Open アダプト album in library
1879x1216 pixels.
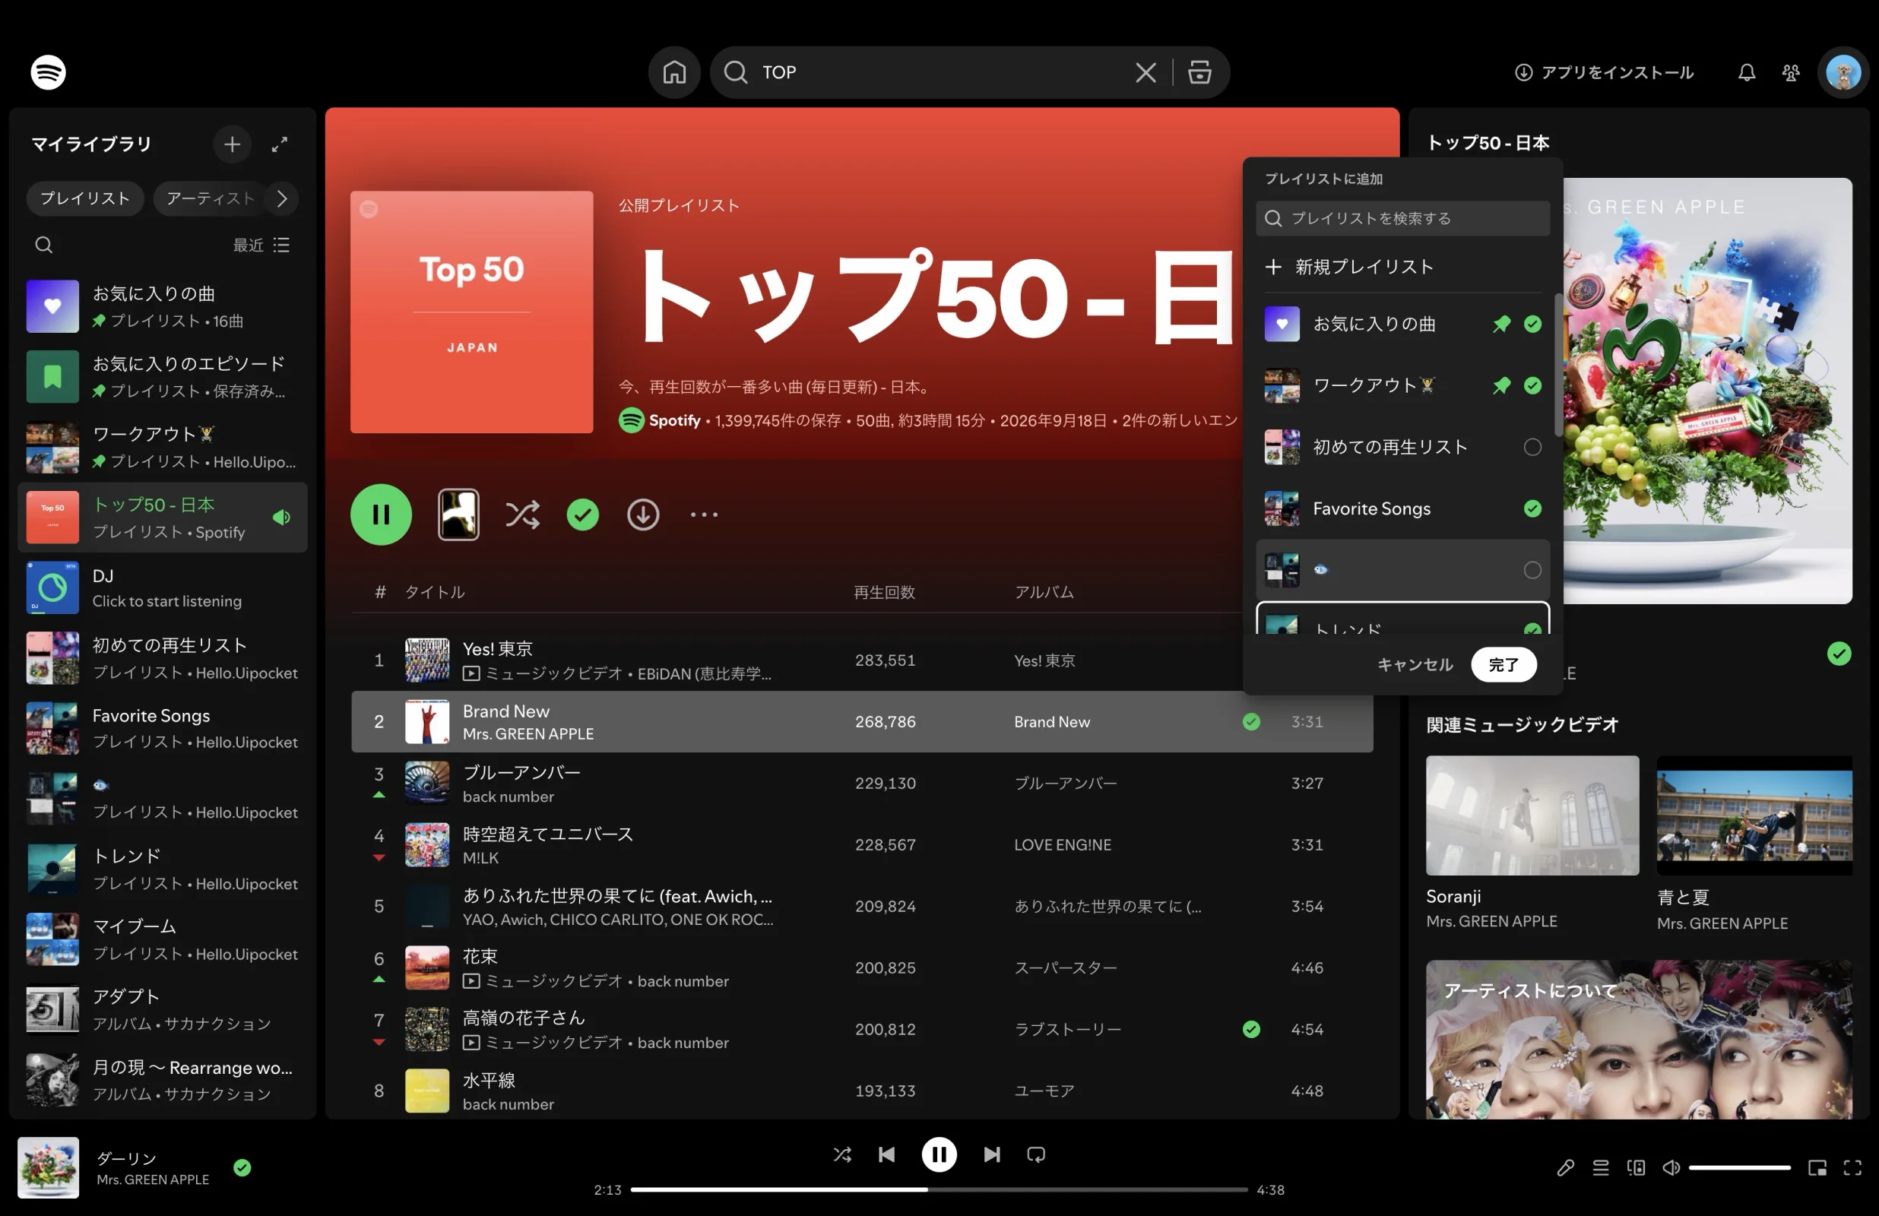coord(162,1009)
